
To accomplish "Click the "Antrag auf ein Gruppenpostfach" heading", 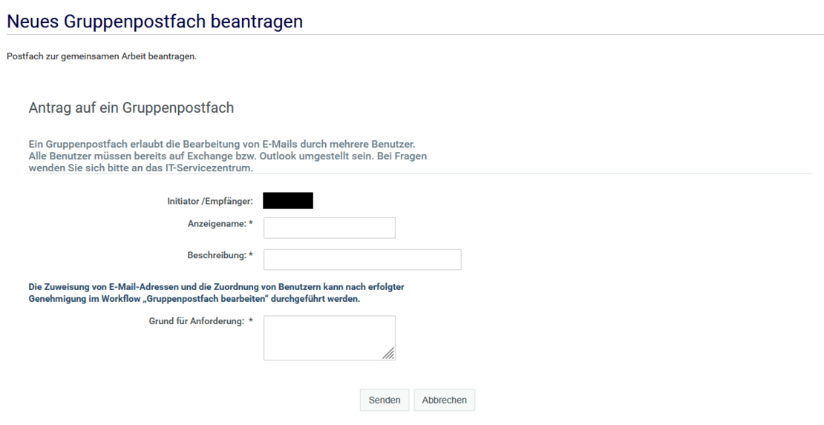I will pyautogui.click(x=131, y=108).
